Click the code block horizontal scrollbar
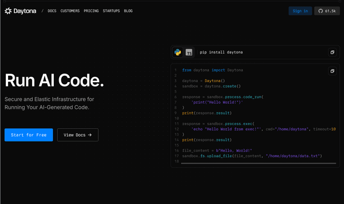 pos(259,163)
